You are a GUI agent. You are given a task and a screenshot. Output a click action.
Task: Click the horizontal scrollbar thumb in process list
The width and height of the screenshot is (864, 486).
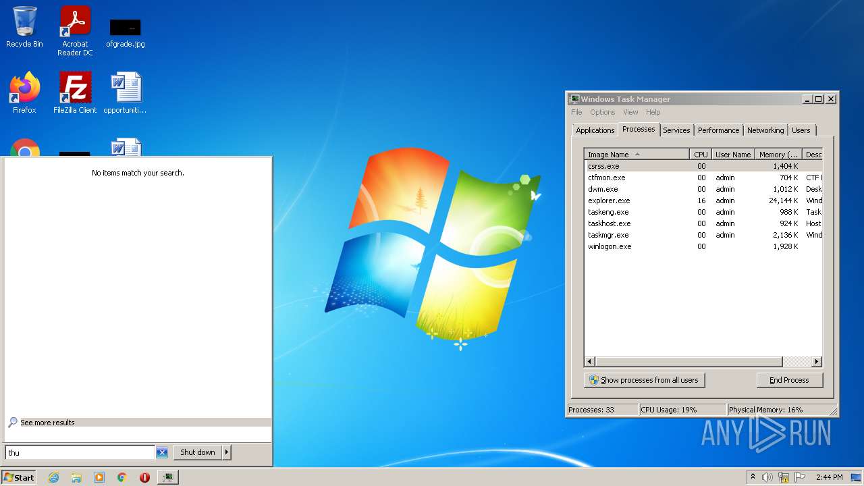point(688,362)
